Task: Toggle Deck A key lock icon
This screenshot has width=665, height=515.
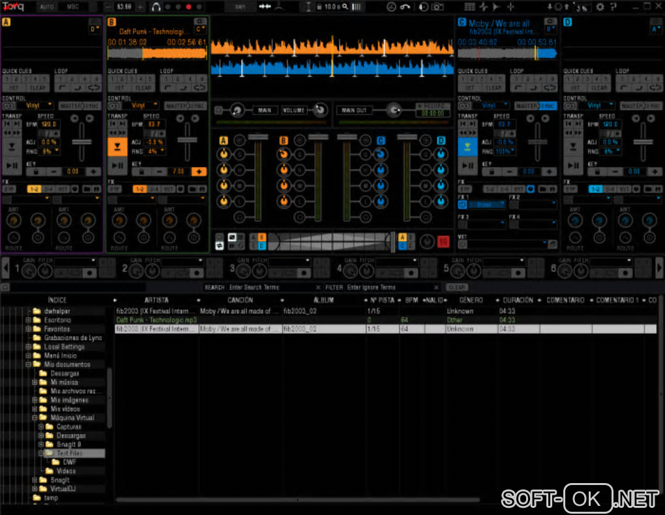Action: [36, 171]
